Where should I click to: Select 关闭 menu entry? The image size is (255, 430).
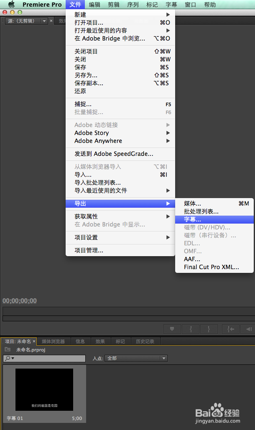120,59
